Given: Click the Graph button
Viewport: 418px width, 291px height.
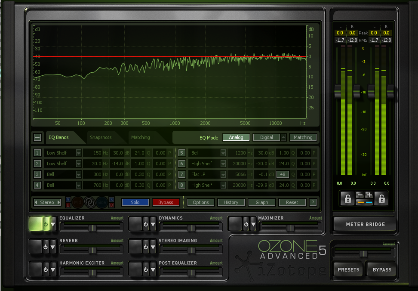Looking at the screenshot, I should click(262, 202).
